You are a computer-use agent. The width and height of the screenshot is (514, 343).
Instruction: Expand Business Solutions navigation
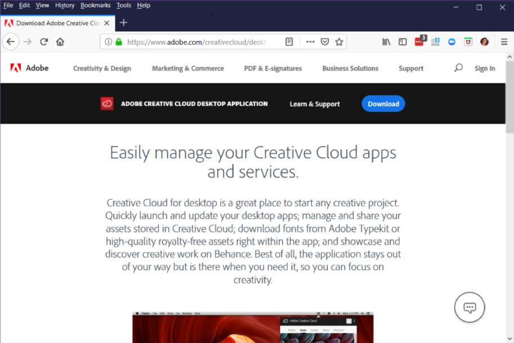[x=350, y=68]
